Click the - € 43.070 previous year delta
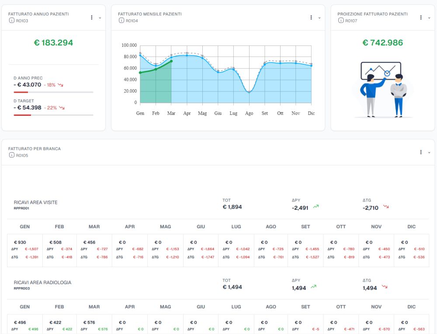 click(27, 85)
